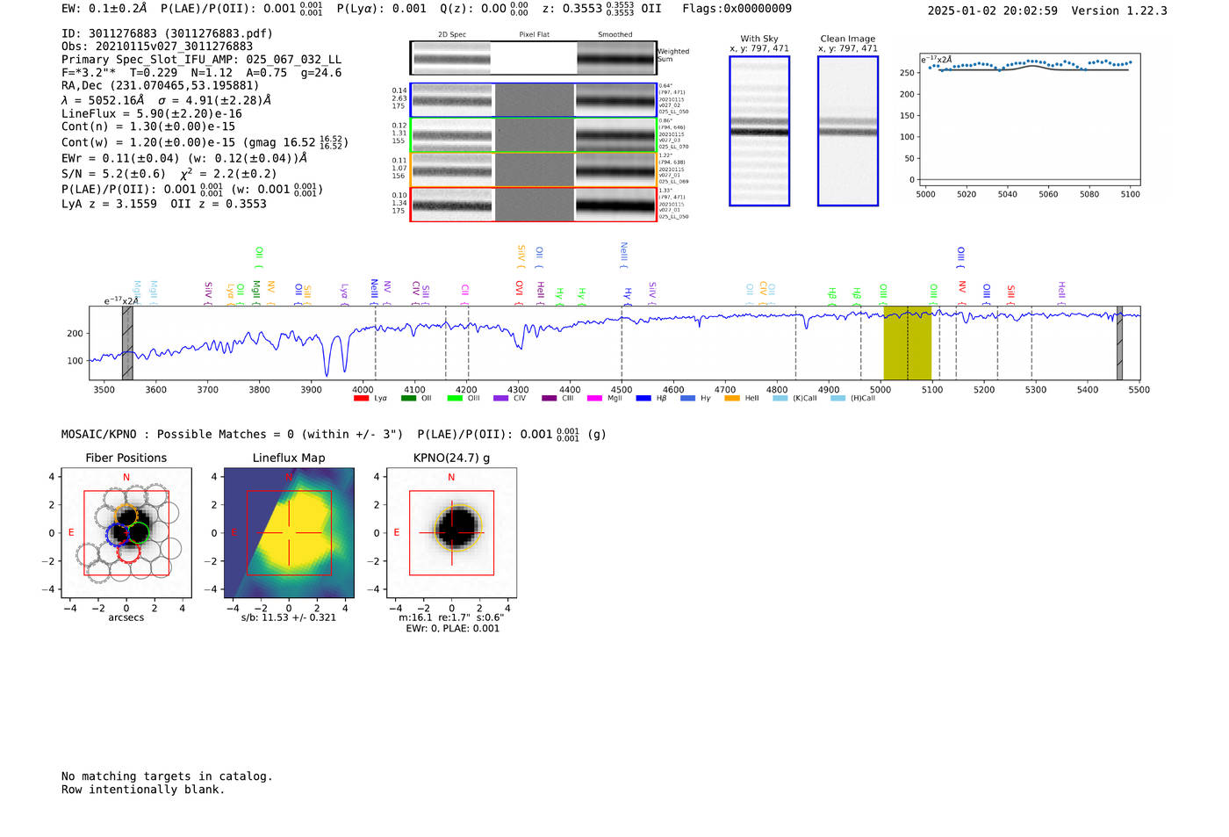This screenshot has height=837, width=1229.
Task: Open the Lineflux Map panel
Action: point(289,533)
